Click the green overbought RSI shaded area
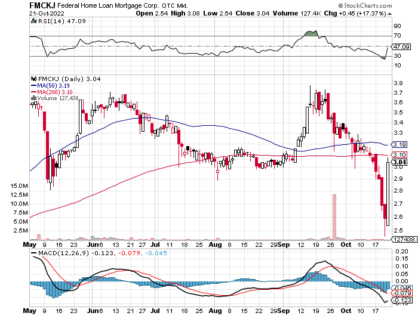Image resolution: width=418 pixels, height=316 pixels. 309,33
